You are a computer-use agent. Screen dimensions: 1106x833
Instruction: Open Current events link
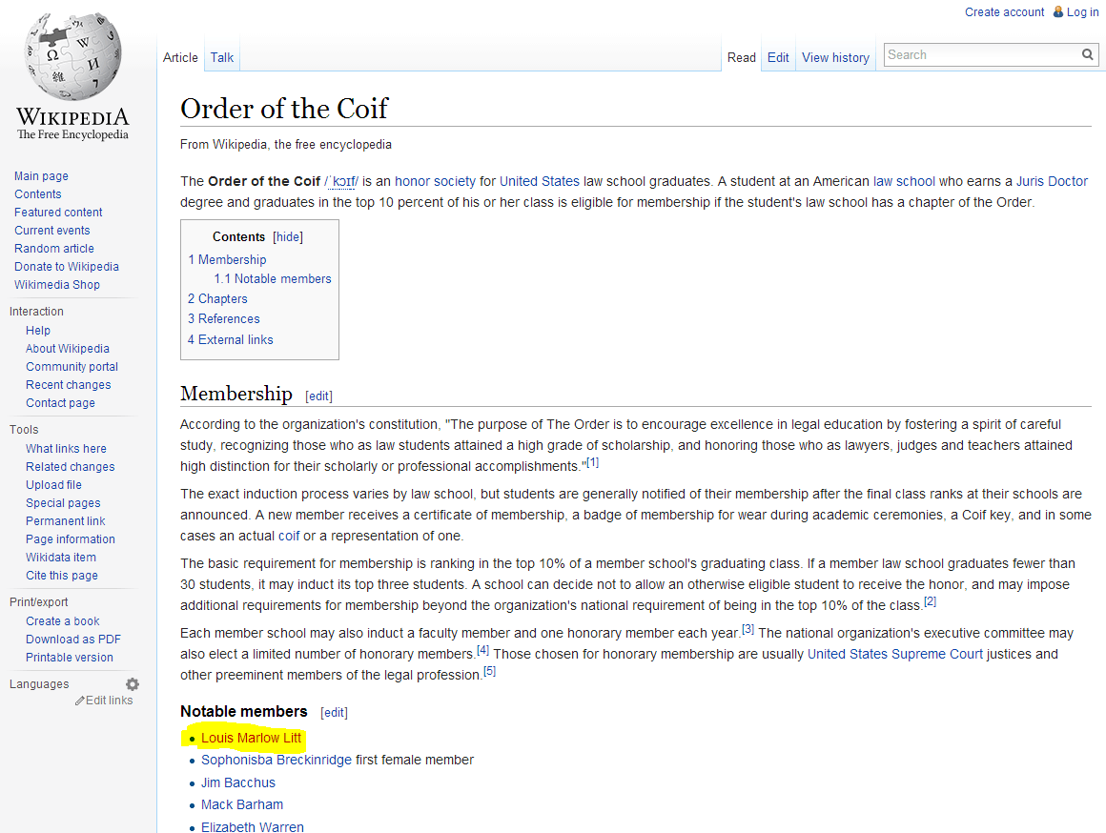point(52,231)
